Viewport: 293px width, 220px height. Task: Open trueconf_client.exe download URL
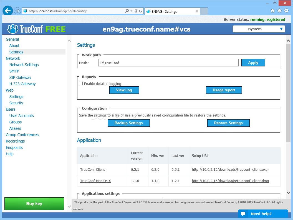[229, 169]
